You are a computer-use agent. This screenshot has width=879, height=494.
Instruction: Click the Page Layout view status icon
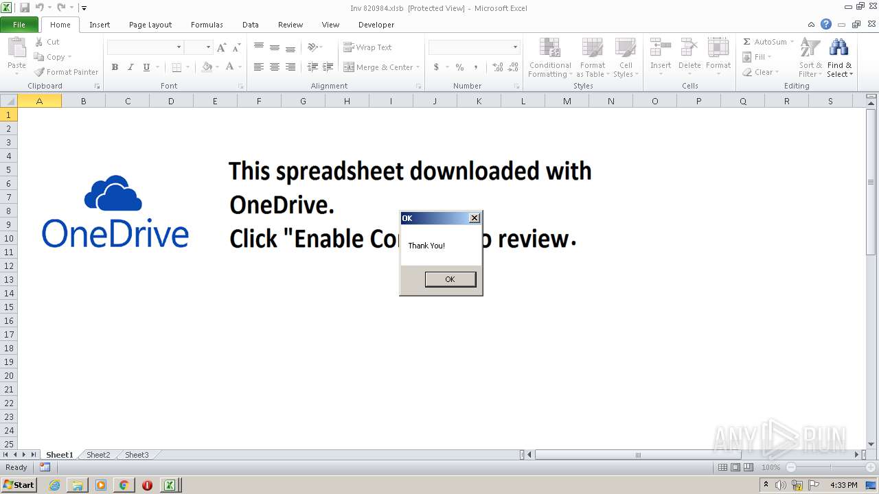pyautogui.click(x=735, y=467)
